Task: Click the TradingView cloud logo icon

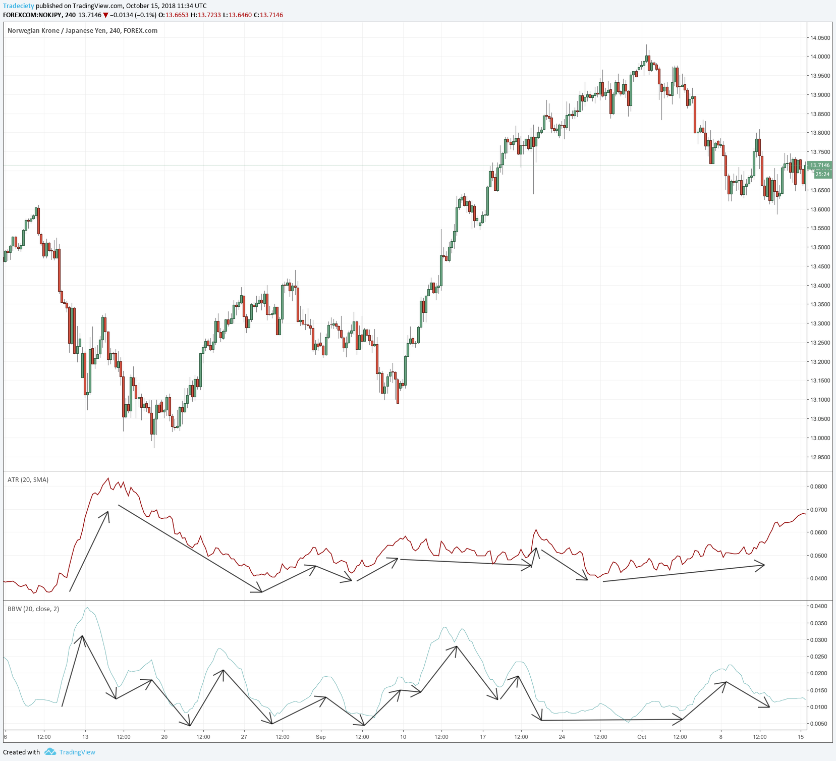Action: point(50,752)
